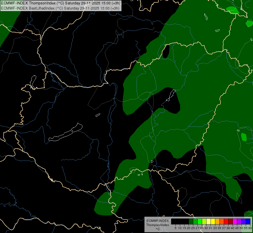
Task: Click legend tick value 15
Action: pyautogui.click(x=184, y=228)
